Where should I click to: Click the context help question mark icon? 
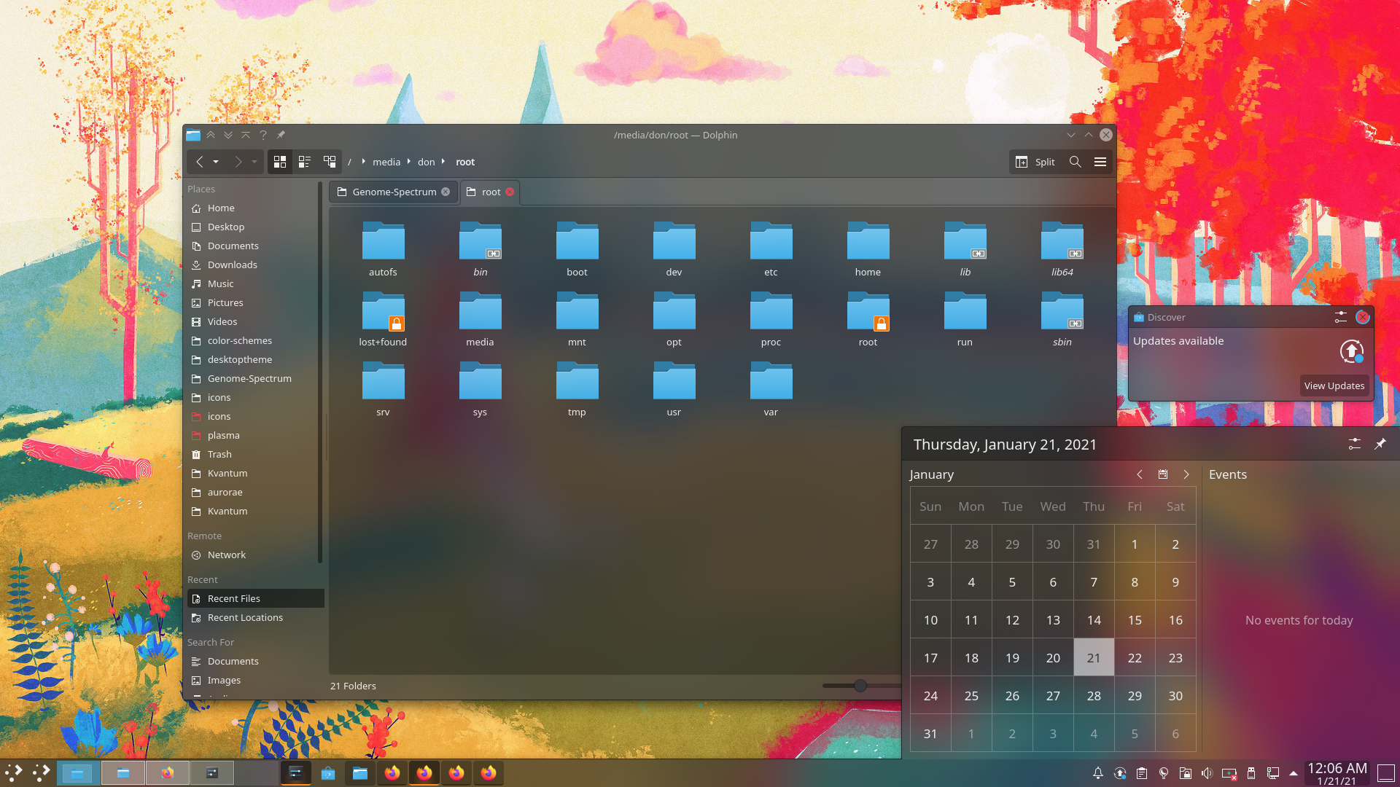(263, 135)
